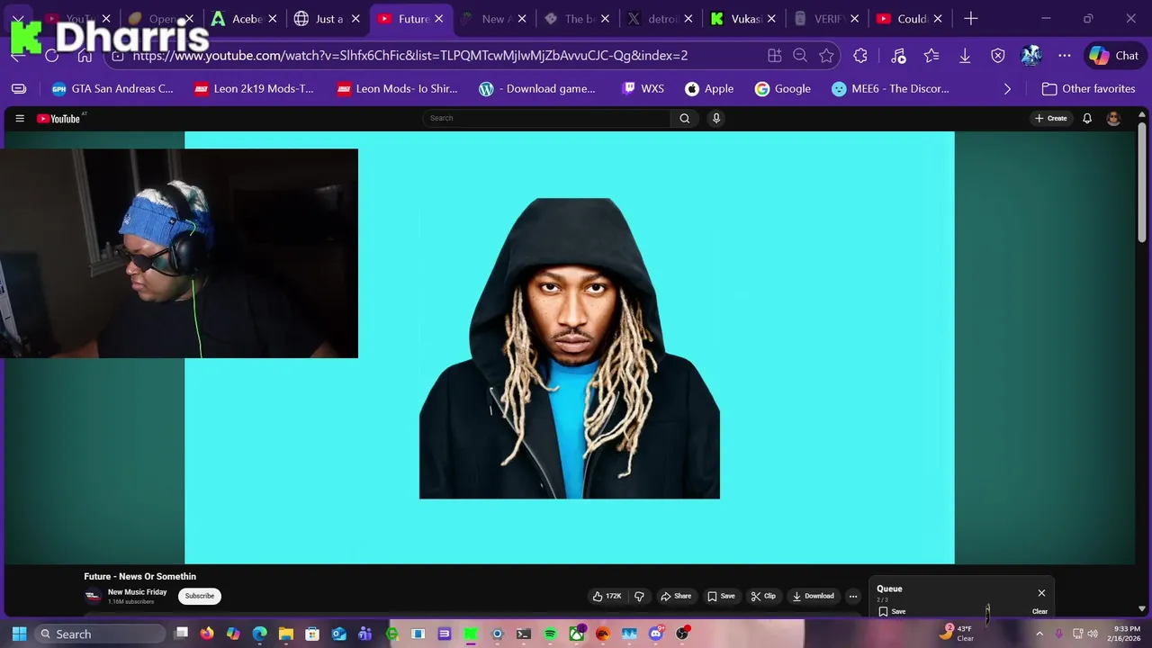Image resolution: width=1152 pixels, height=648 pixels.
Task: Share the Future video
Action: point(676,596)
